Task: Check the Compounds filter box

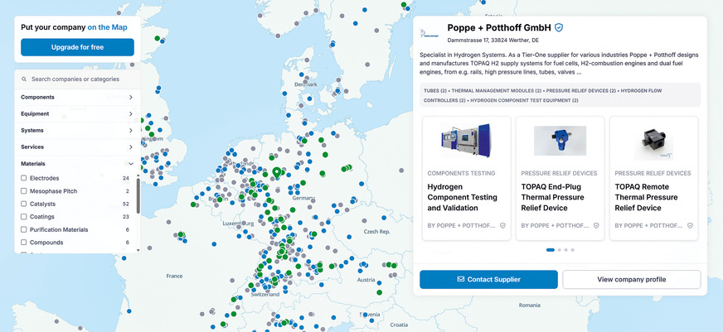Action: 24,243
